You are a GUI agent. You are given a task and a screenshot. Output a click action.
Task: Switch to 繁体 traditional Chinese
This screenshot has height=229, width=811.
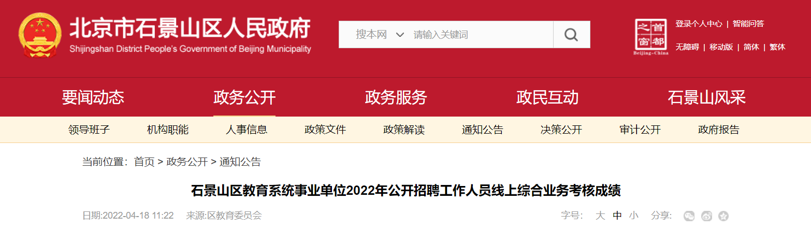pyautogui.click(x=777, y=47)
